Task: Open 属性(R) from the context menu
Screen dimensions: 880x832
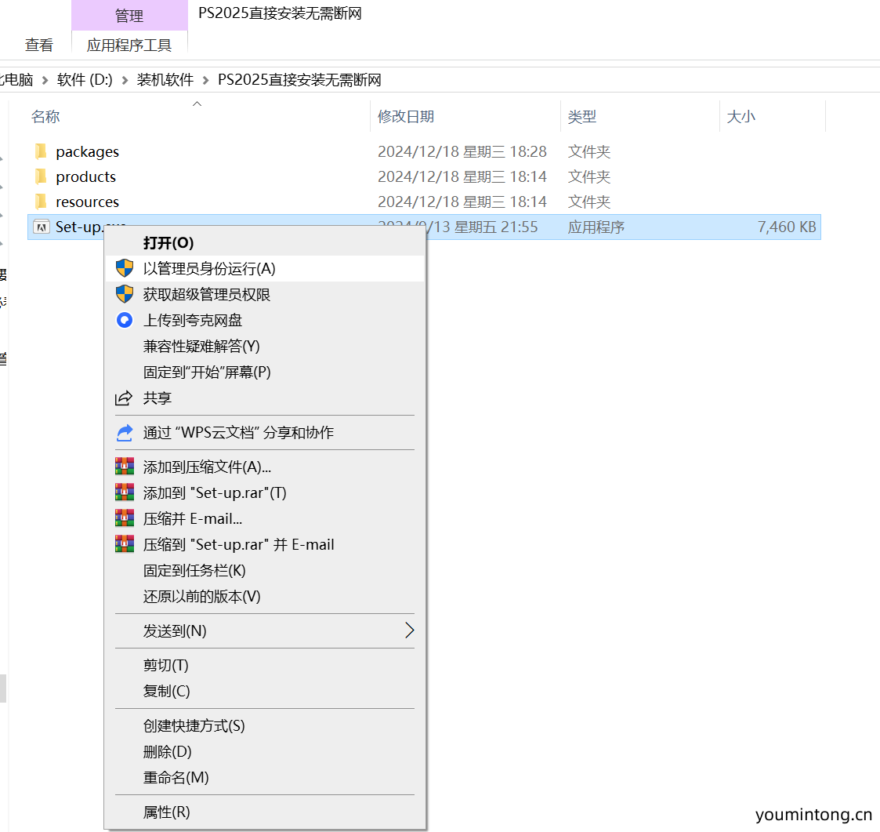Action: coord(264,812)
